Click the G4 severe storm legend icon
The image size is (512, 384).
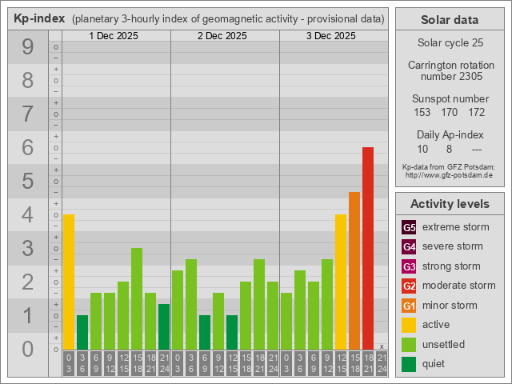[409, 246]
